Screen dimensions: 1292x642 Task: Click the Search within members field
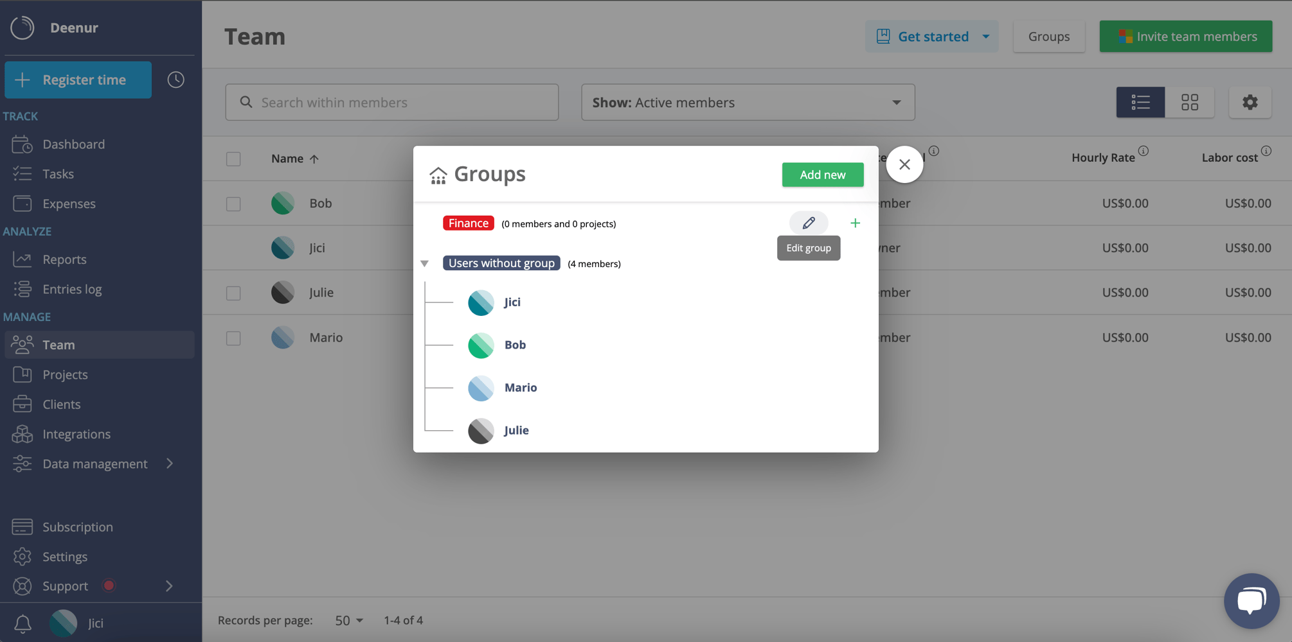click(x=391, y=102)
